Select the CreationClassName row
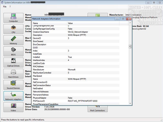163x122 pixels. click(76, 32)
